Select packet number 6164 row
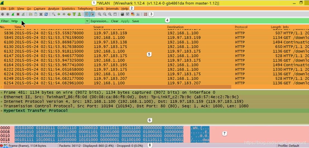This screenshot has width=309, height=148. (154, 65)
